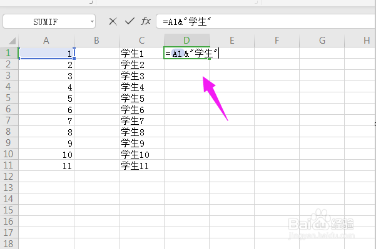This screenshot has width=376, height=249.
Task: Select row 9 header
Action: click(x=9, y=143)
